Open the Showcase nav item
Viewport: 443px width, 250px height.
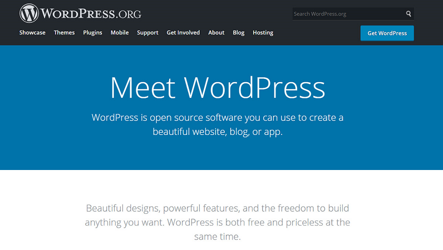click(x=32, y=33)
